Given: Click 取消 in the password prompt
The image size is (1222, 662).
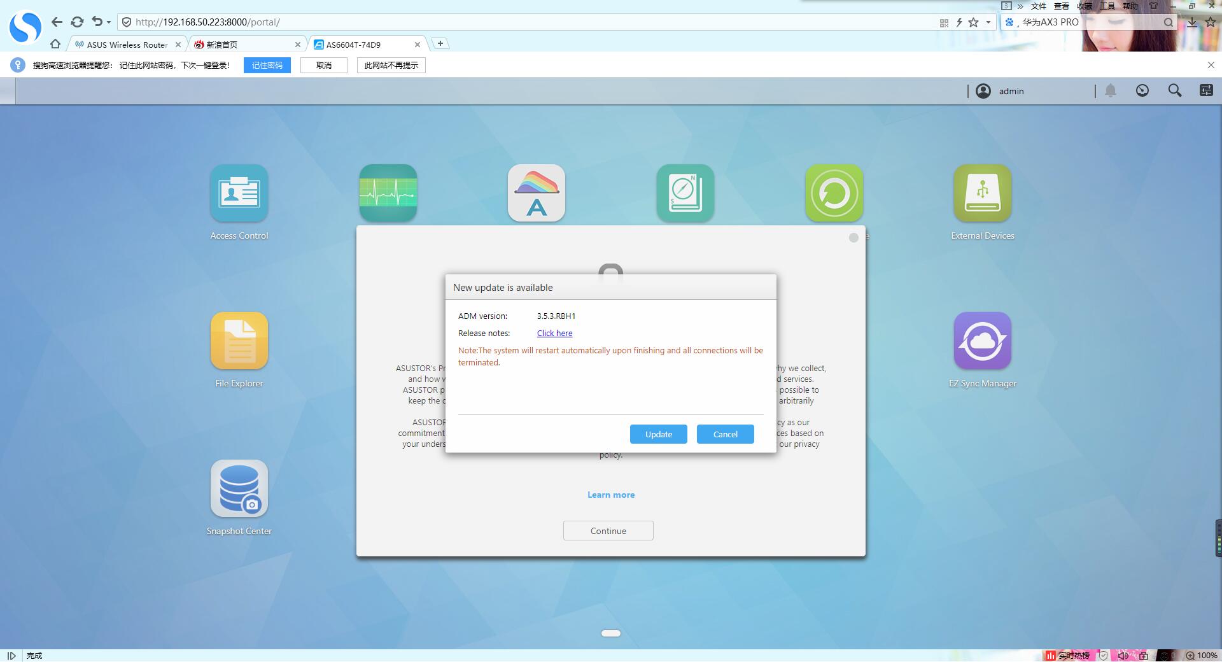Looking at the screenshot, I should [x=324, y=65].
